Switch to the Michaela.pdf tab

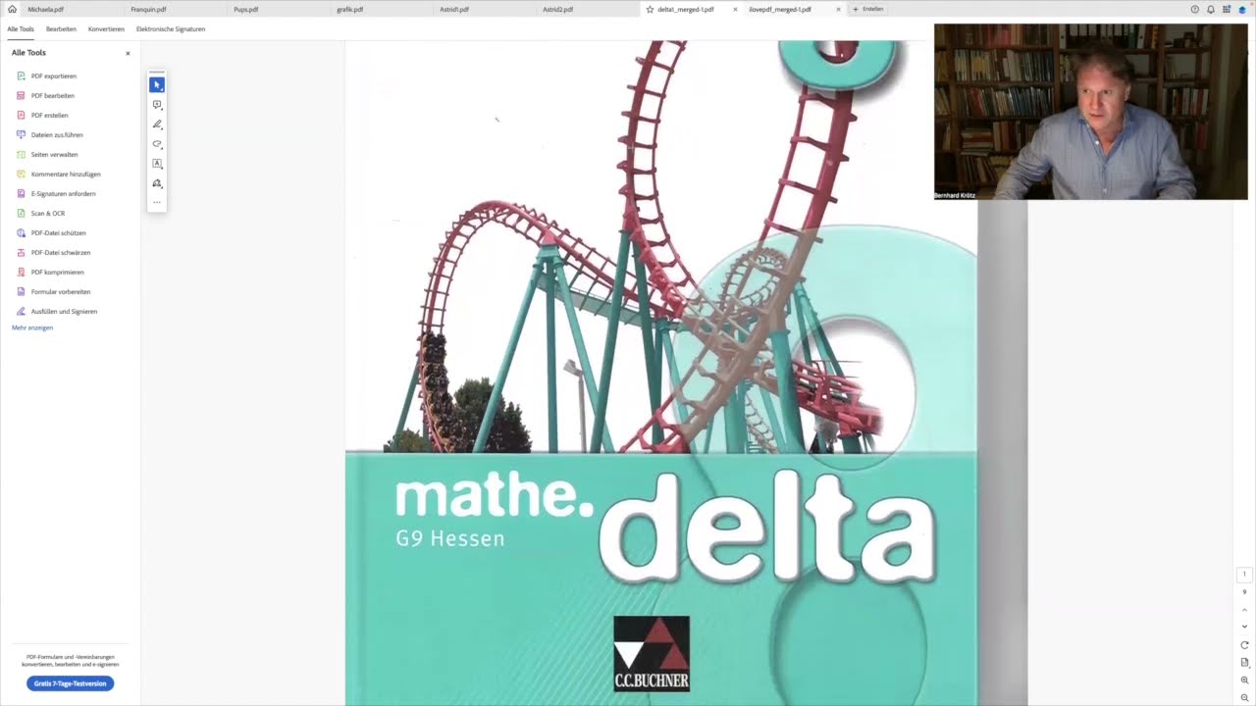(x=46, y=9)
